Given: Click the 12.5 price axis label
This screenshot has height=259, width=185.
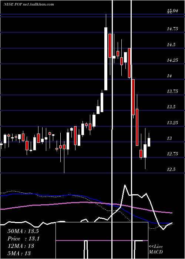Looking at the screenshot, I should click(x=171, y=169).
